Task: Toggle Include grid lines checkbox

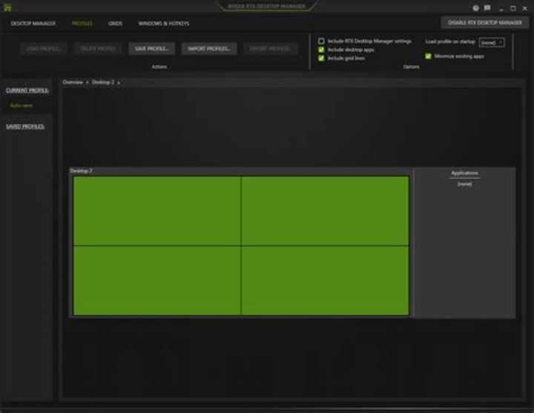Action: pos(321,59)
